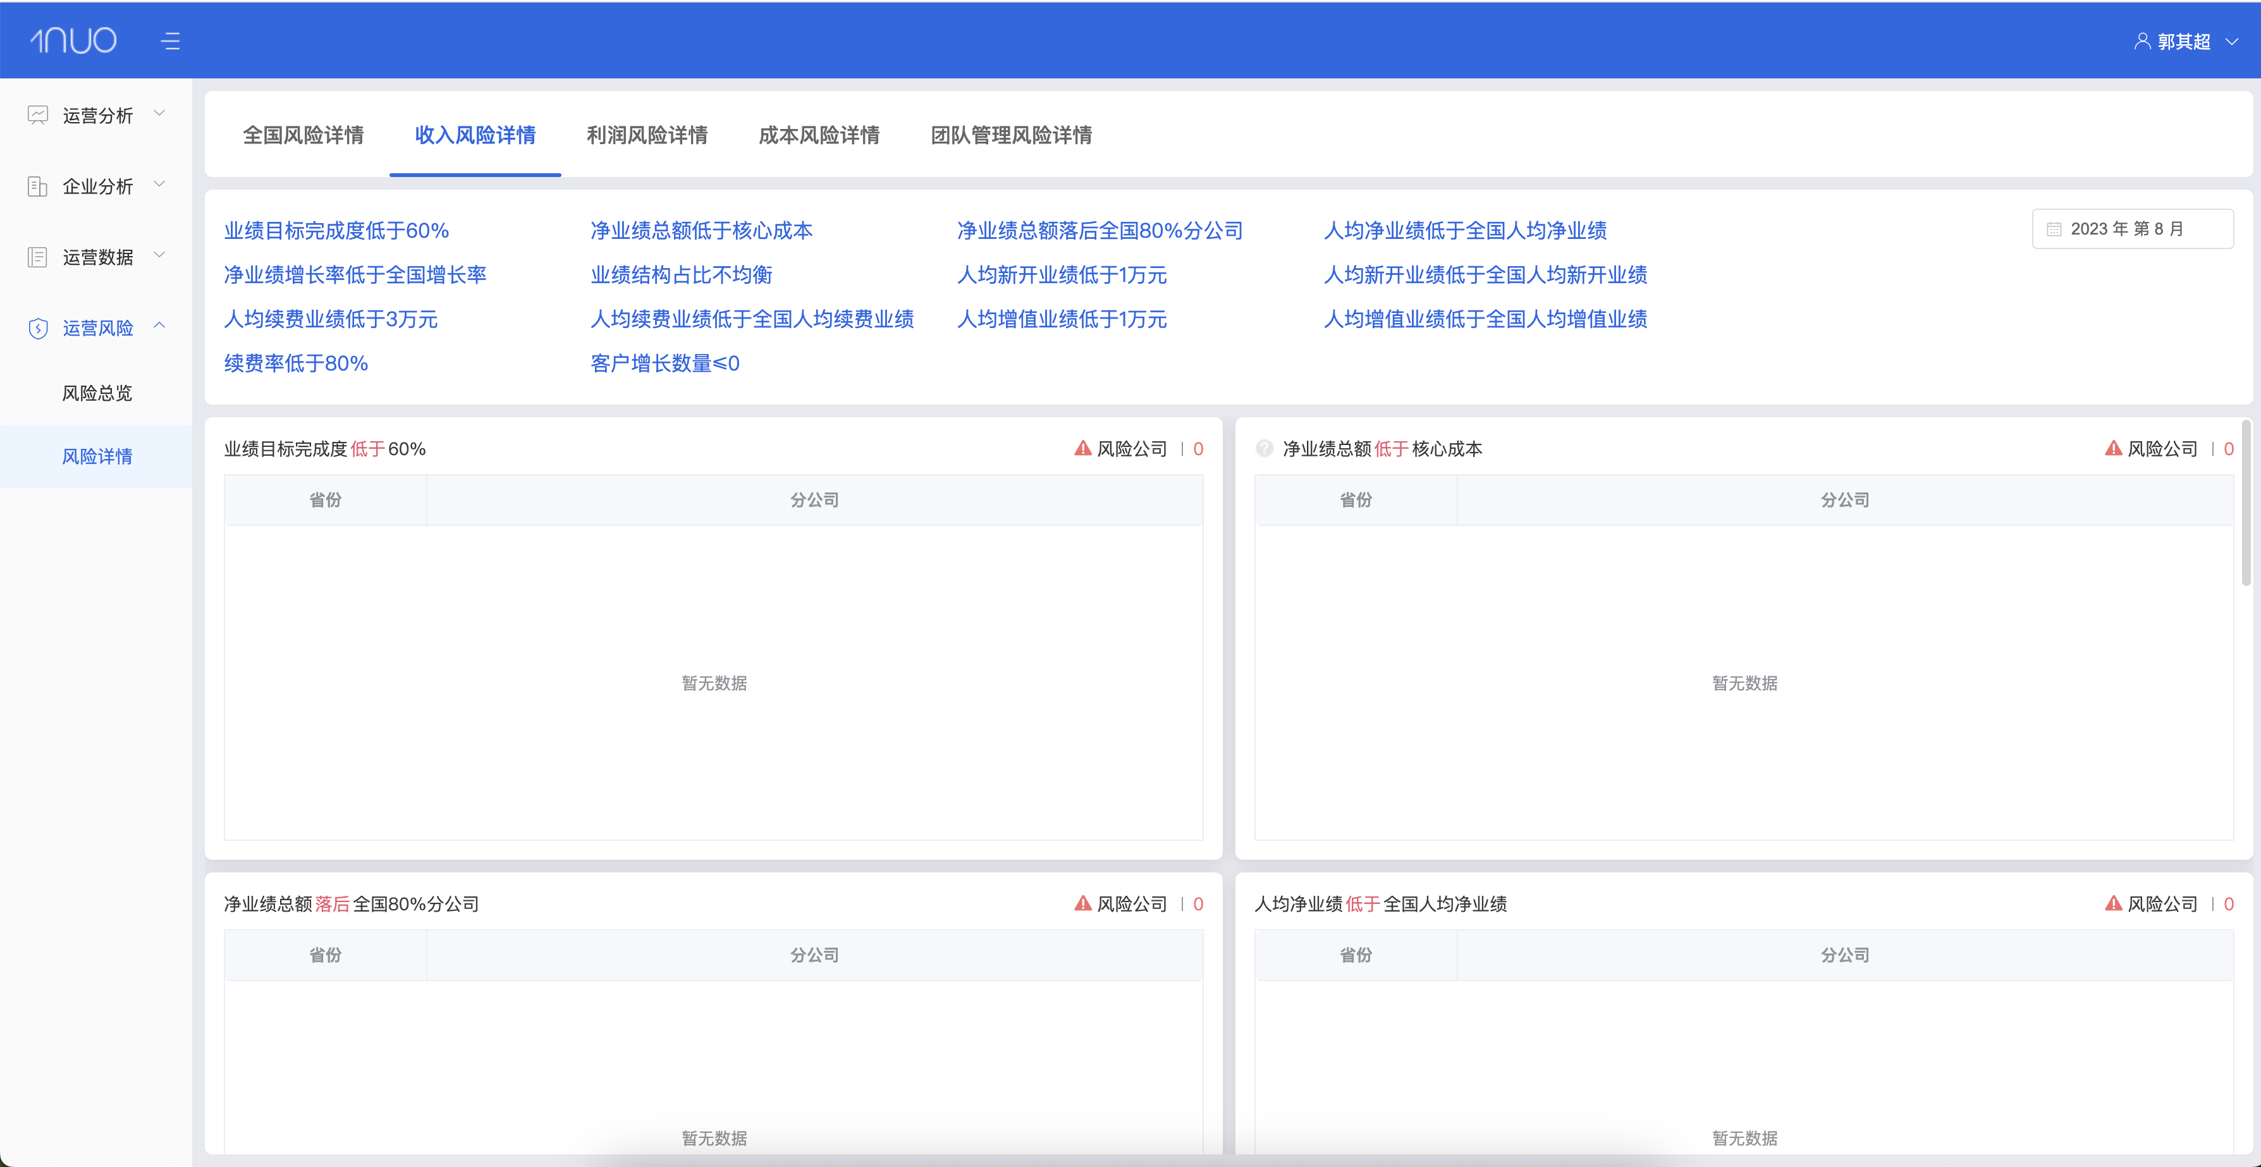Expand the 运营数据 menu chevron
This screenshot has height=1167, width=2261.
coord(160,255)
